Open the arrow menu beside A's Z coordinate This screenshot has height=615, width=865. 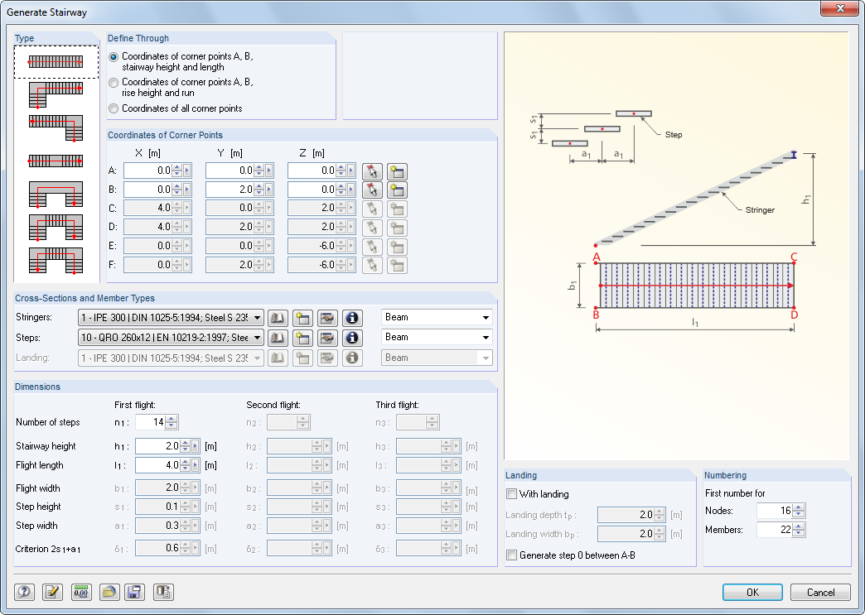pos(351,171)
